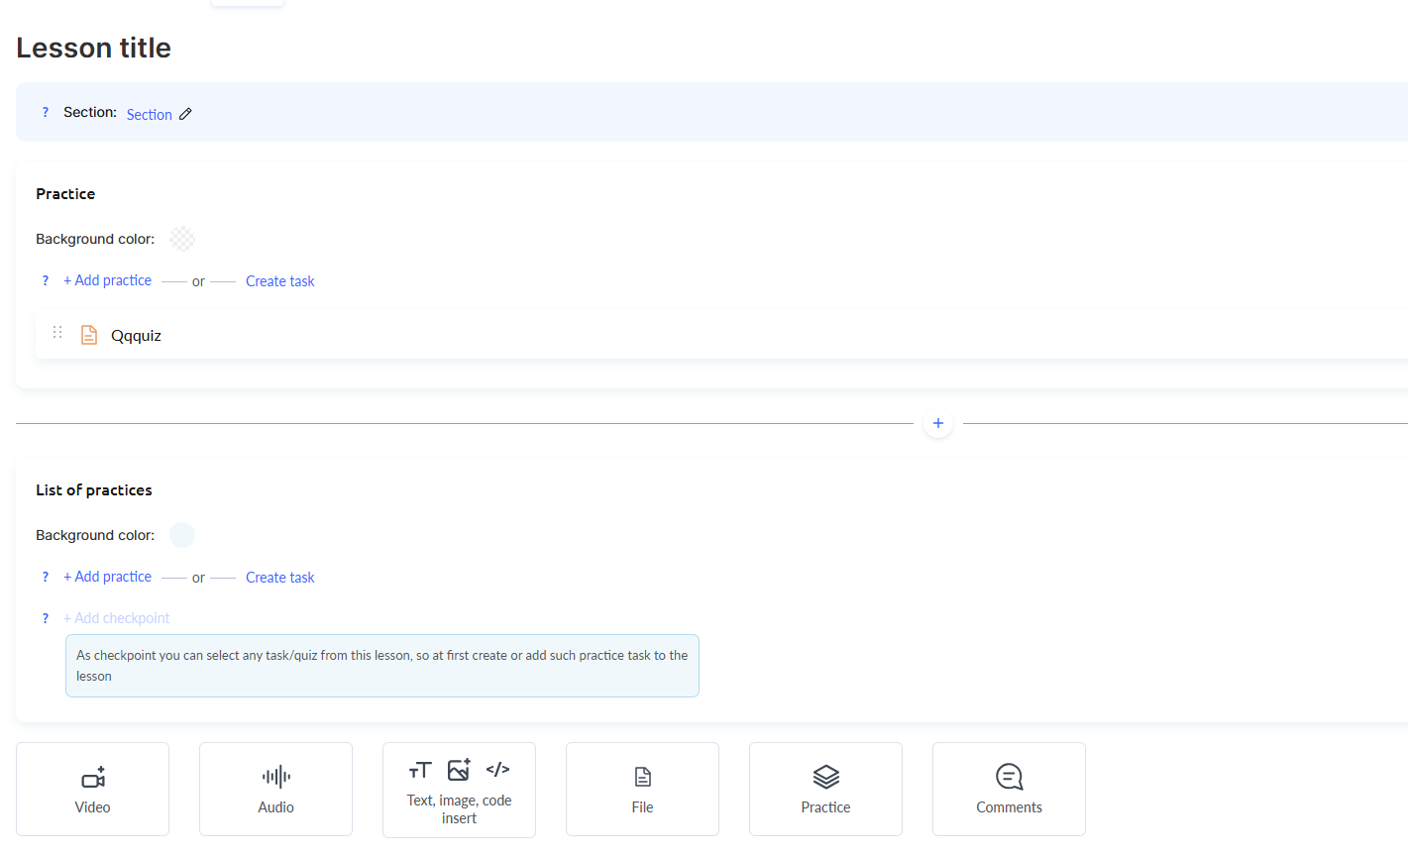1408x857 pixels.
Task: Click the help question mark beside Section
Action: point(45,113)
